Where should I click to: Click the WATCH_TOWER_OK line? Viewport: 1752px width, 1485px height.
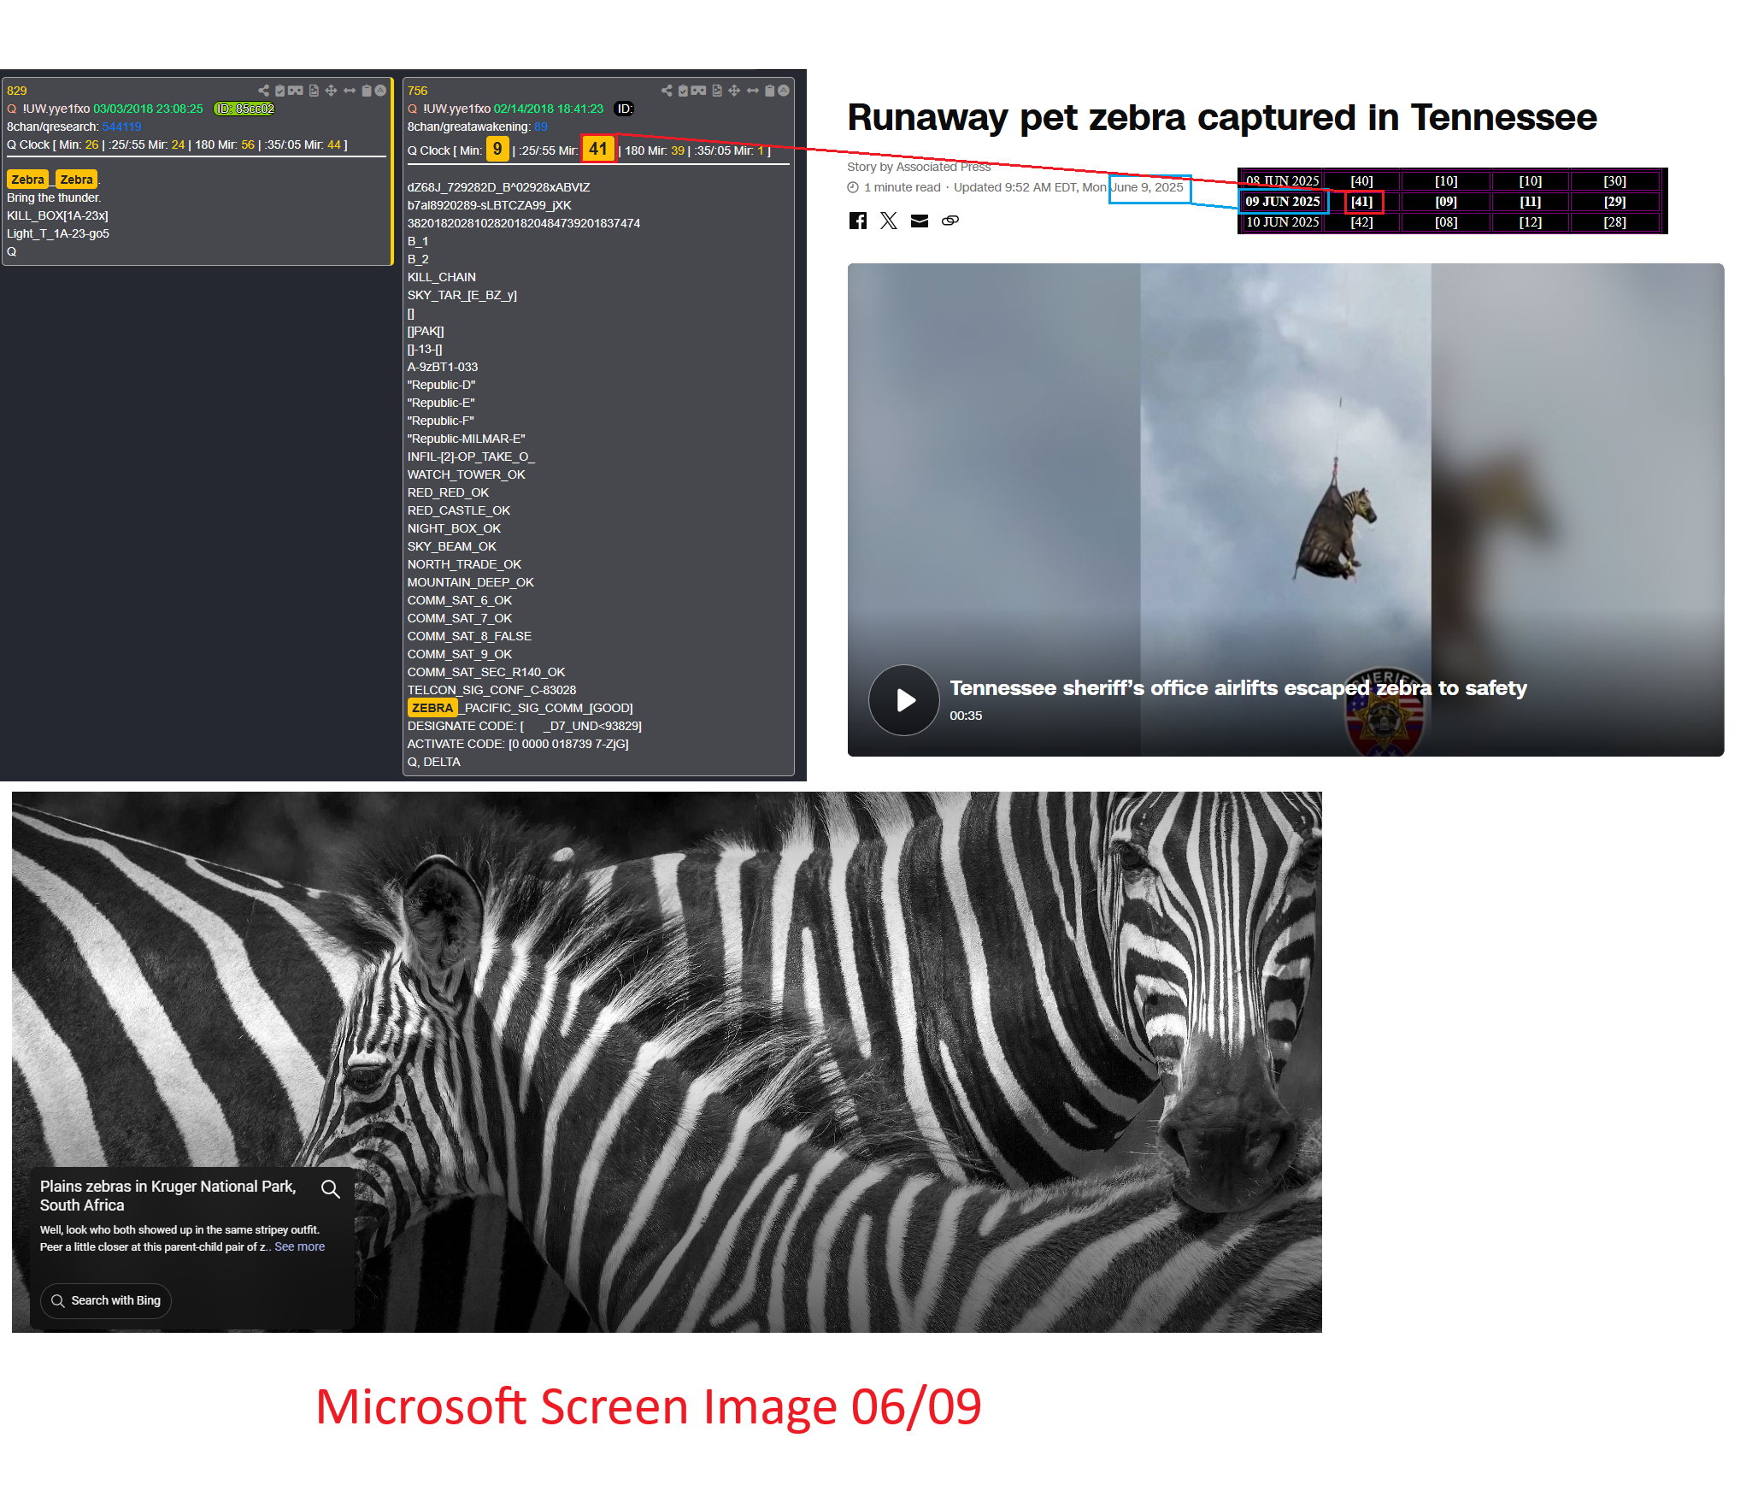466,474
